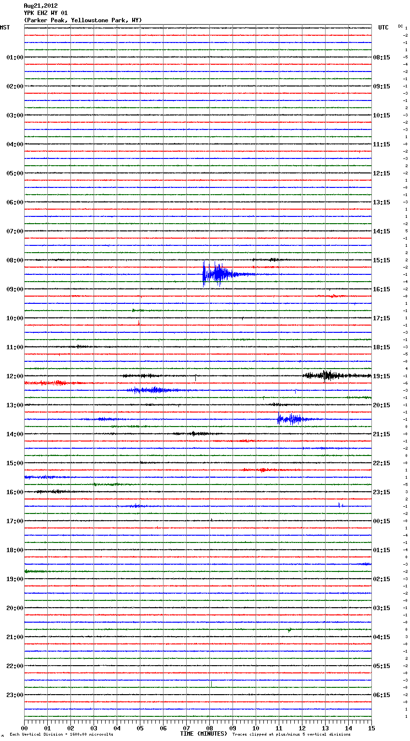Select the 09:00 MST time label

click(14, 289)
